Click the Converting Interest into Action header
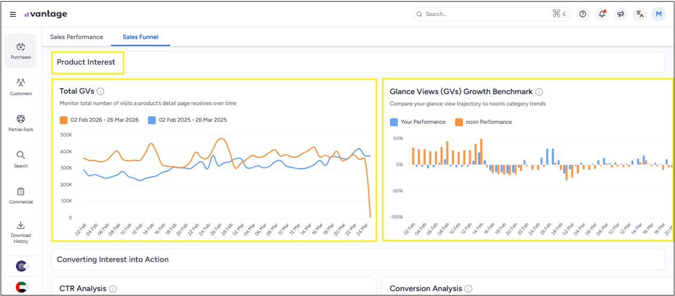 point(113,259)
